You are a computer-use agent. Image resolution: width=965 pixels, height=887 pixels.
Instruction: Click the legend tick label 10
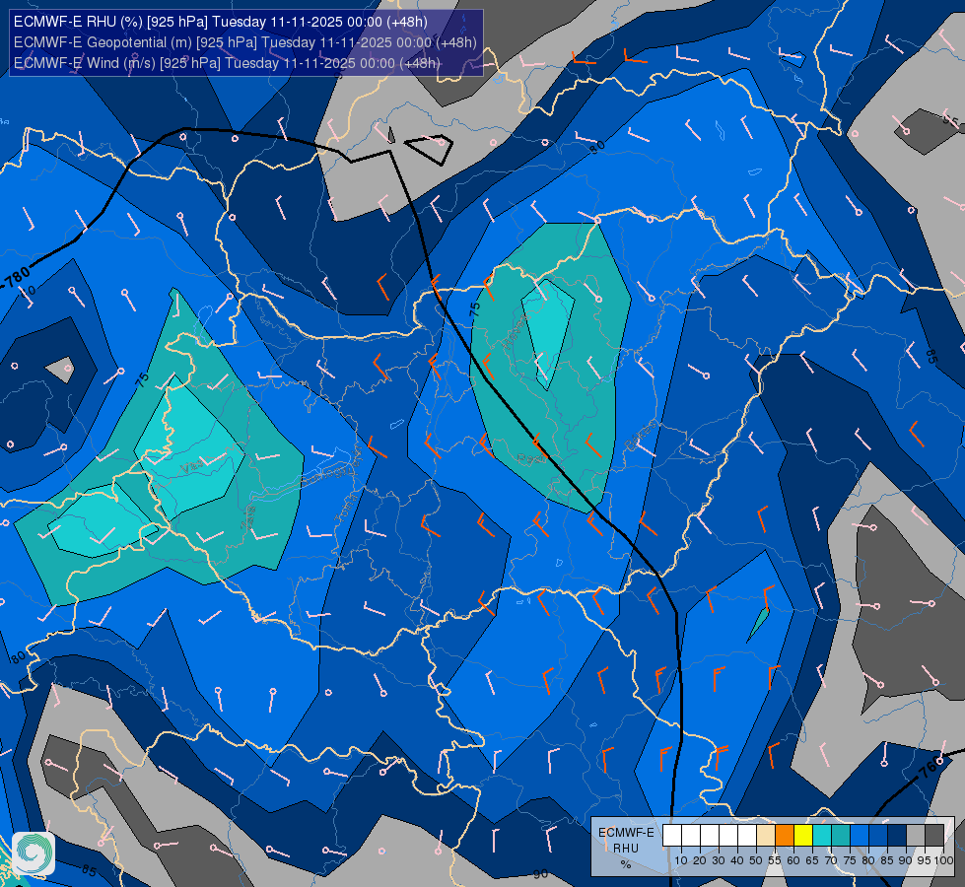click(681, 860)
